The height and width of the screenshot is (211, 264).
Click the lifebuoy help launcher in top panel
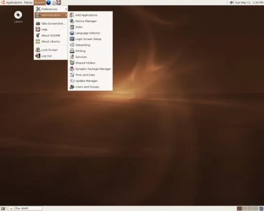(x=58, y=2)
